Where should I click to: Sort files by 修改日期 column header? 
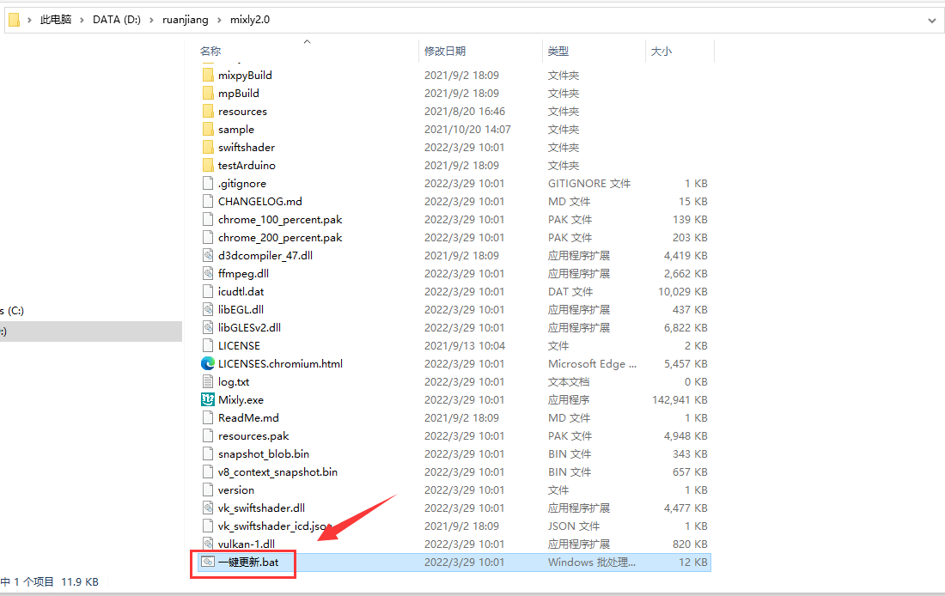445,52
